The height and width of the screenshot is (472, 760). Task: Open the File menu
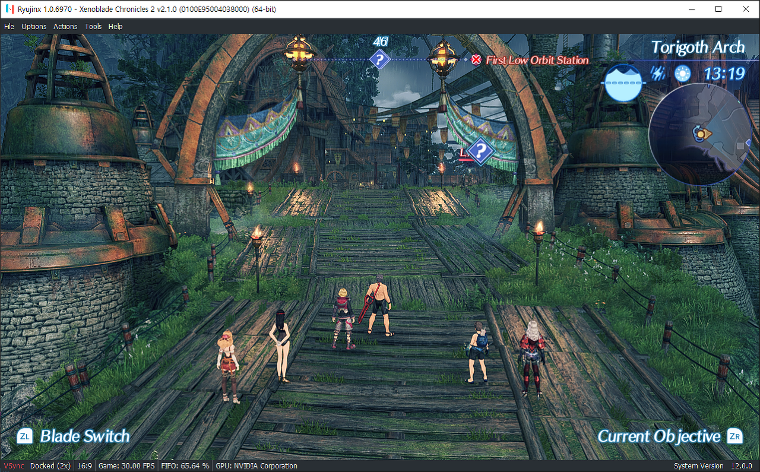click(x=9, y=26)
